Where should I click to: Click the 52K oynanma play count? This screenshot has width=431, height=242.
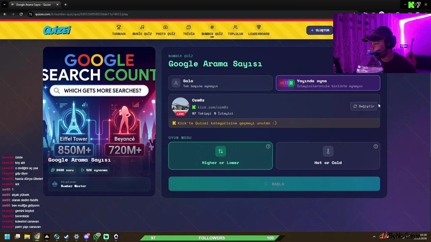click(x=94, y=170)
